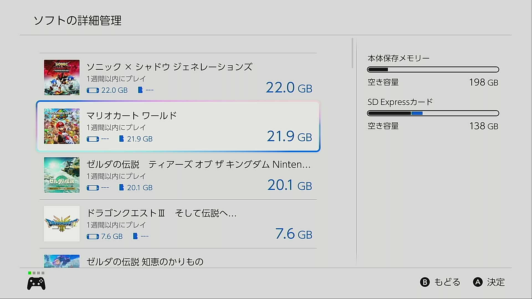Click the console storage icon under Dragon Quest III

[x=93, y=236]
